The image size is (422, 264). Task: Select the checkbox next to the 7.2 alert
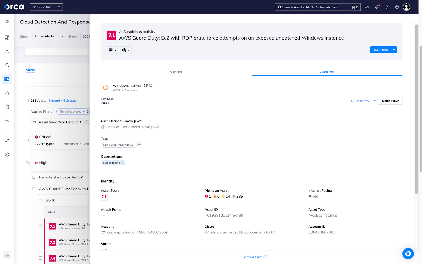40,242
